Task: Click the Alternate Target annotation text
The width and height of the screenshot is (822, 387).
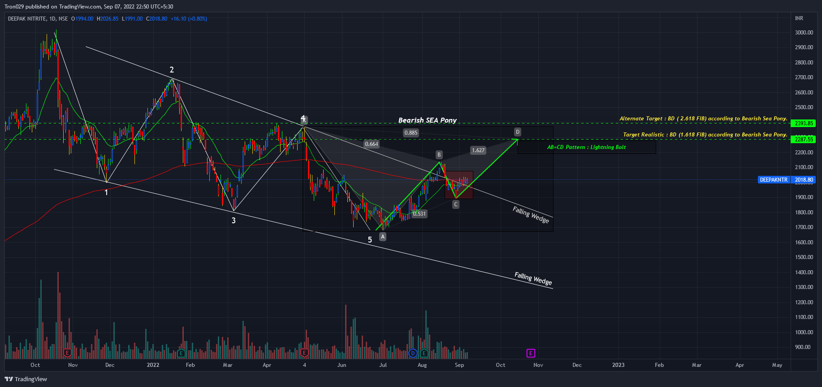Action: 703,119
